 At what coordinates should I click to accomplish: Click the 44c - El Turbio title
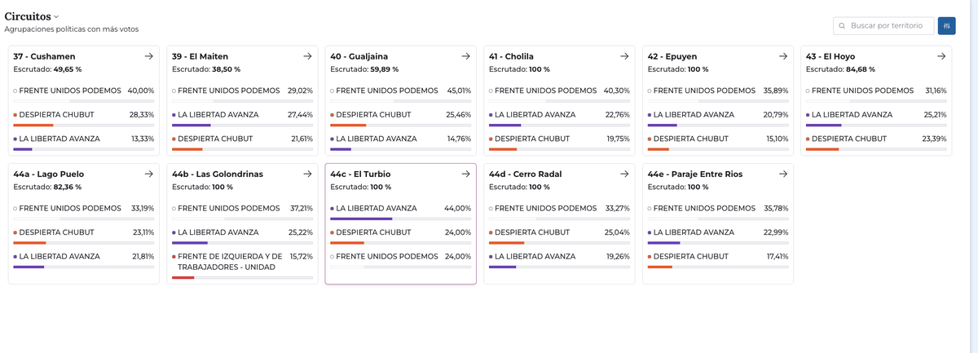[x=360, y=174]
